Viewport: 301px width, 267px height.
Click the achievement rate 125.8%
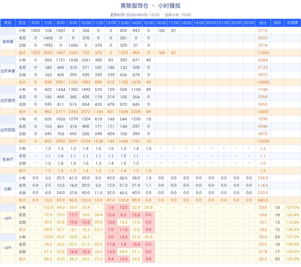click(293, 259)
